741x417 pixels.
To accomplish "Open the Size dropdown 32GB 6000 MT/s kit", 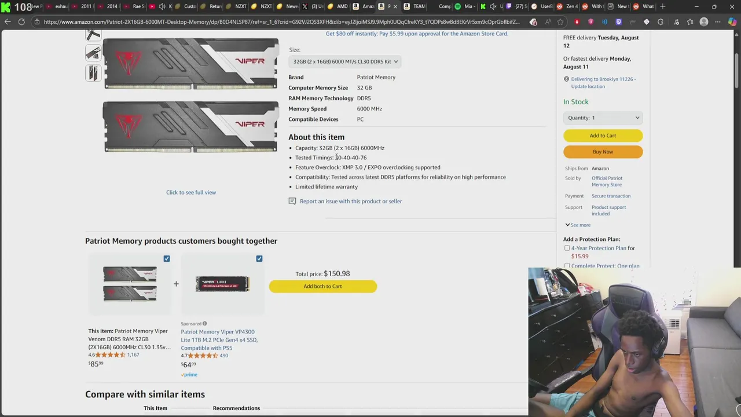I will [345, 61].
